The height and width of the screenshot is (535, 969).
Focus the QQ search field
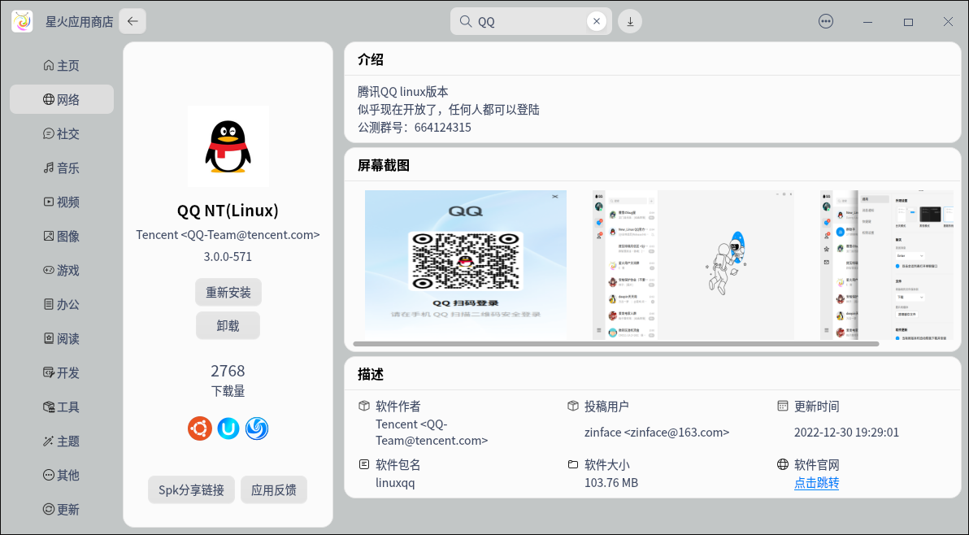point(531,22)
